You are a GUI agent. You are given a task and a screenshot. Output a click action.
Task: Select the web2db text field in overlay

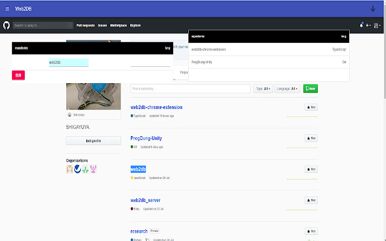point(69,63)
